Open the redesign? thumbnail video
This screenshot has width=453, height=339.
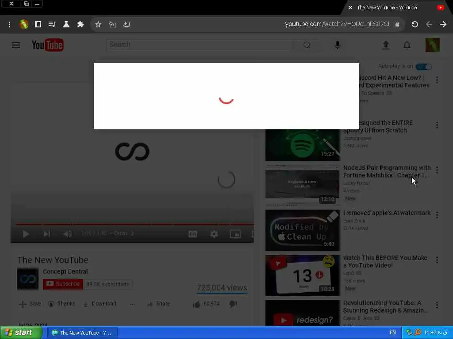pyautogui.click(x=303, y=313)
